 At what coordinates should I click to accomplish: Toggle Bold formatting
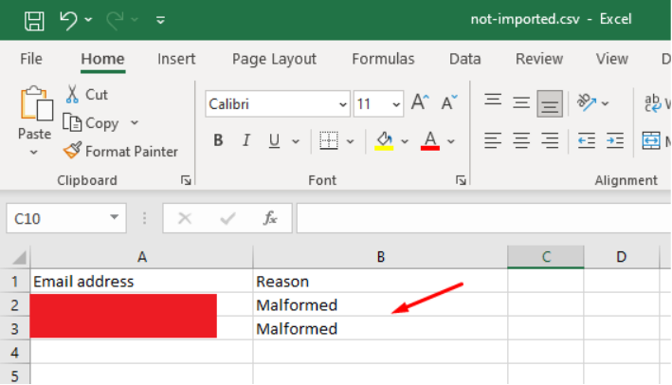pyautogui.click(x=218, y=140)
